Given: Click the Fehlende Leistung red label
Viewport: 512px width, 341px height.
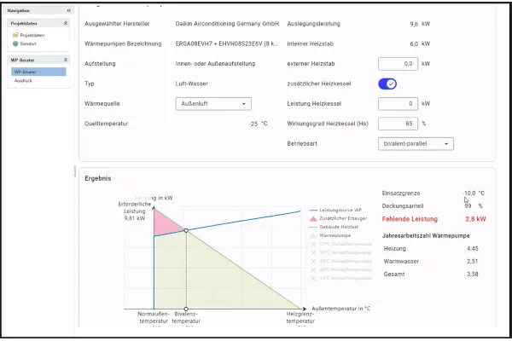Looking at the screenshot, I should 410,219.
